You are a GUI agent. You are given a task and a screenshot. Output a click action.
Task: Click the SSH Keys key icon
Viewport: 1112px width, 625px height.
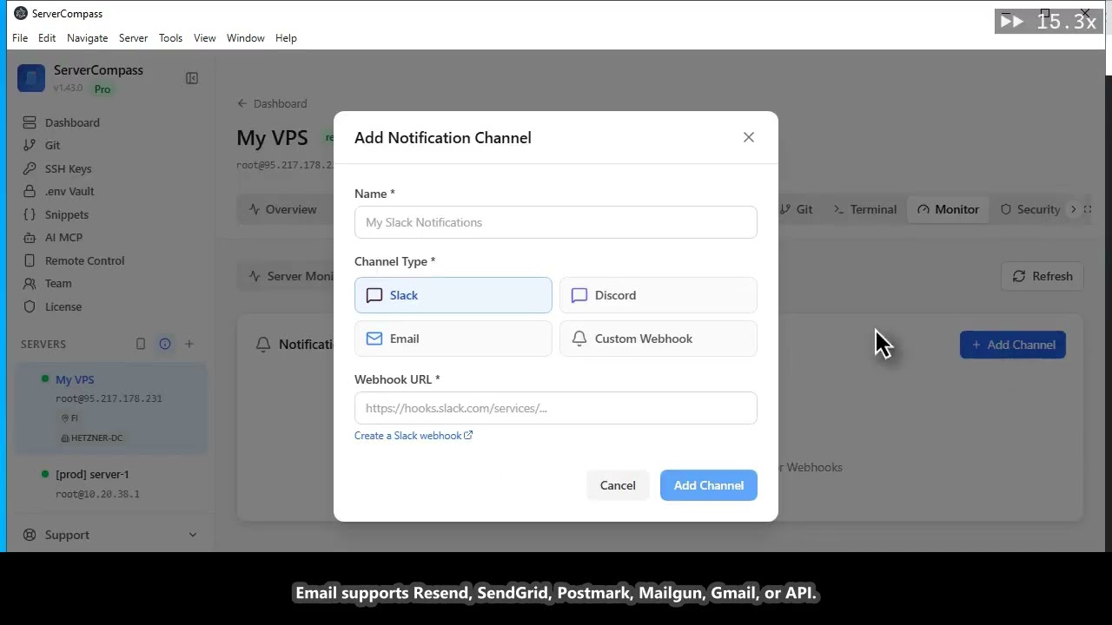tap(30, 168)
